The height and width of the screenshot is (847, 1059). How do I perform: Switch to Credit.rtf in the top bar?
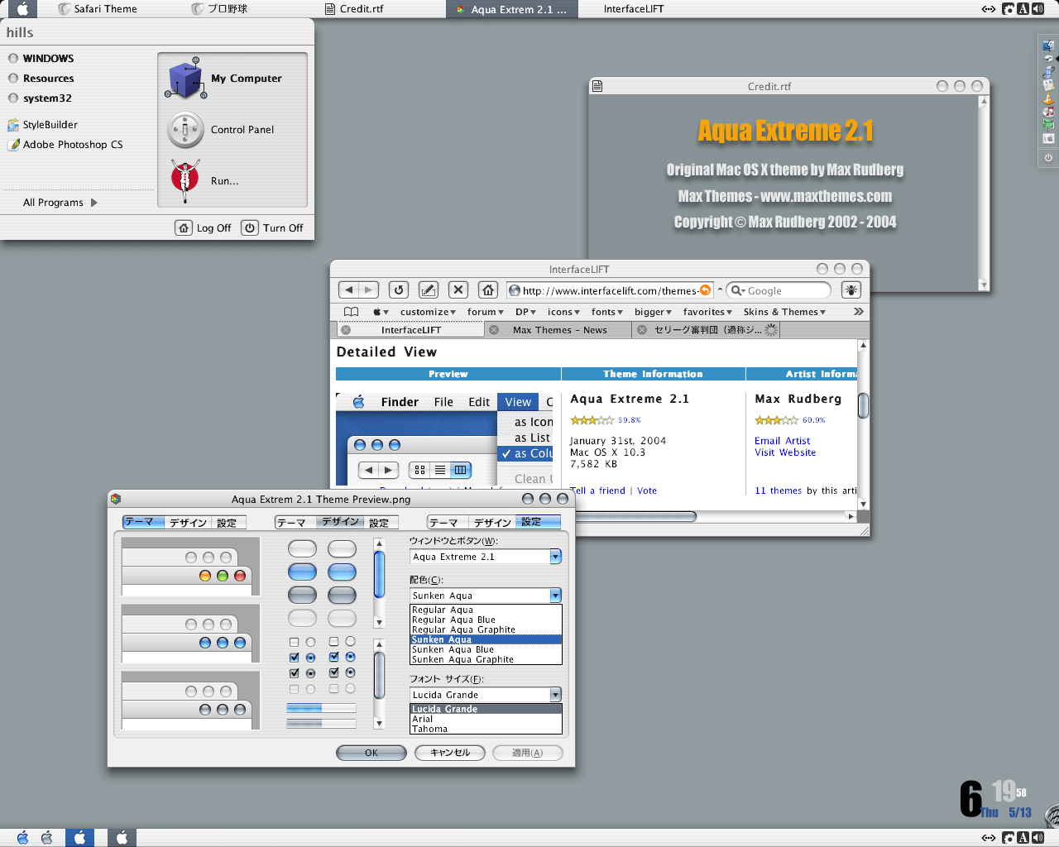coord(354,9)
